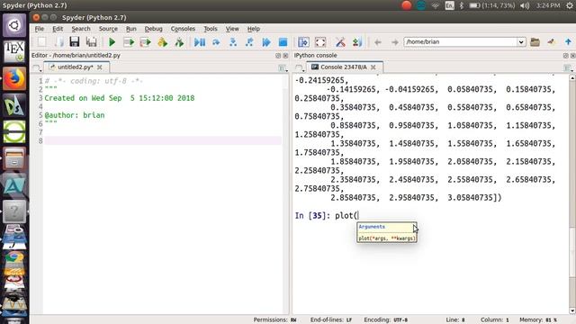The image size is (576, 324).
Task: Go forward to next cursor position
Action: pyautogui.click(x=394, y=42)
